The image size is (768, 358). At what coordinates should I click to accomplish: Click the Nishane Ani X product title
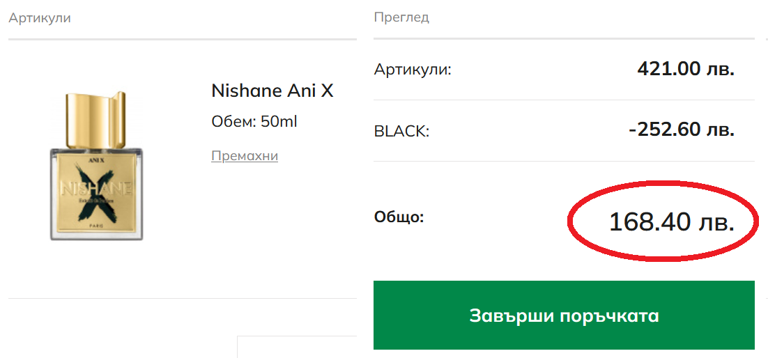coord(272,91)
